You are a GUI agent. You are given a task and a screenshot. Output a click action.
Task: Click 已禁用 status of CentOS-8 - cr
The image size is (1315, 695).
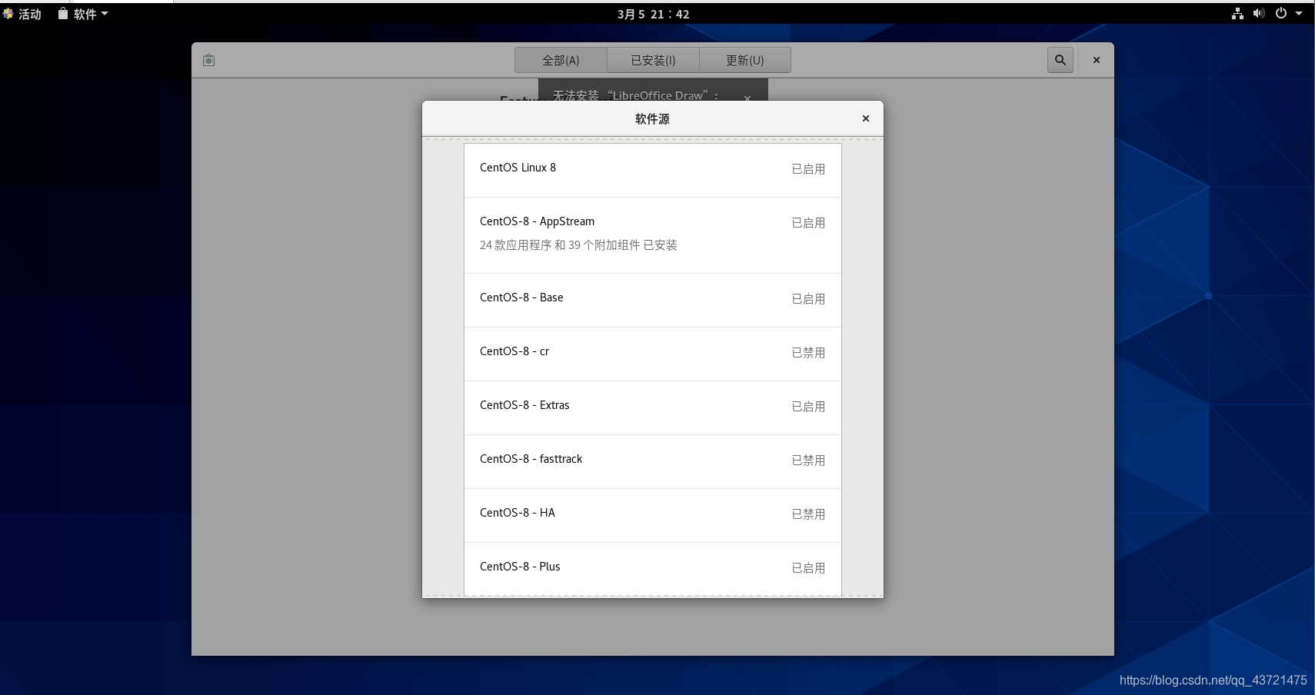tap(808, 353)
